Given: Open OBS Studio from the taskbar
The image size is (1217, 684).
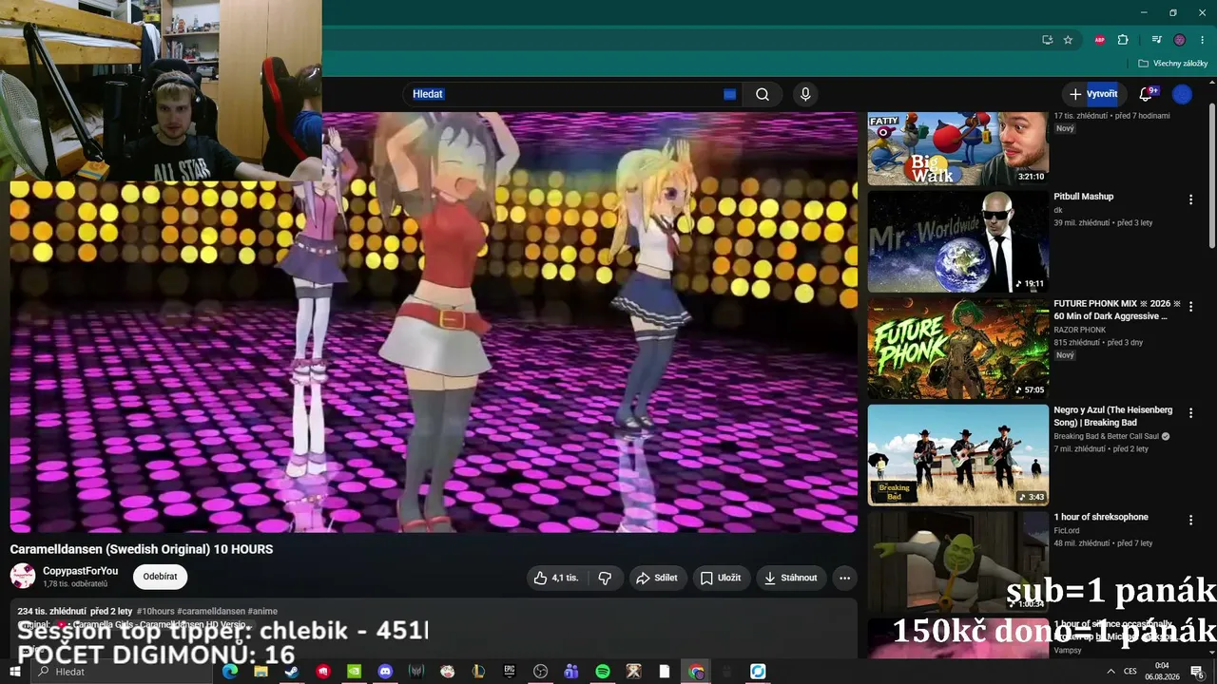Looking at the screenshot, I should (541, 672).
